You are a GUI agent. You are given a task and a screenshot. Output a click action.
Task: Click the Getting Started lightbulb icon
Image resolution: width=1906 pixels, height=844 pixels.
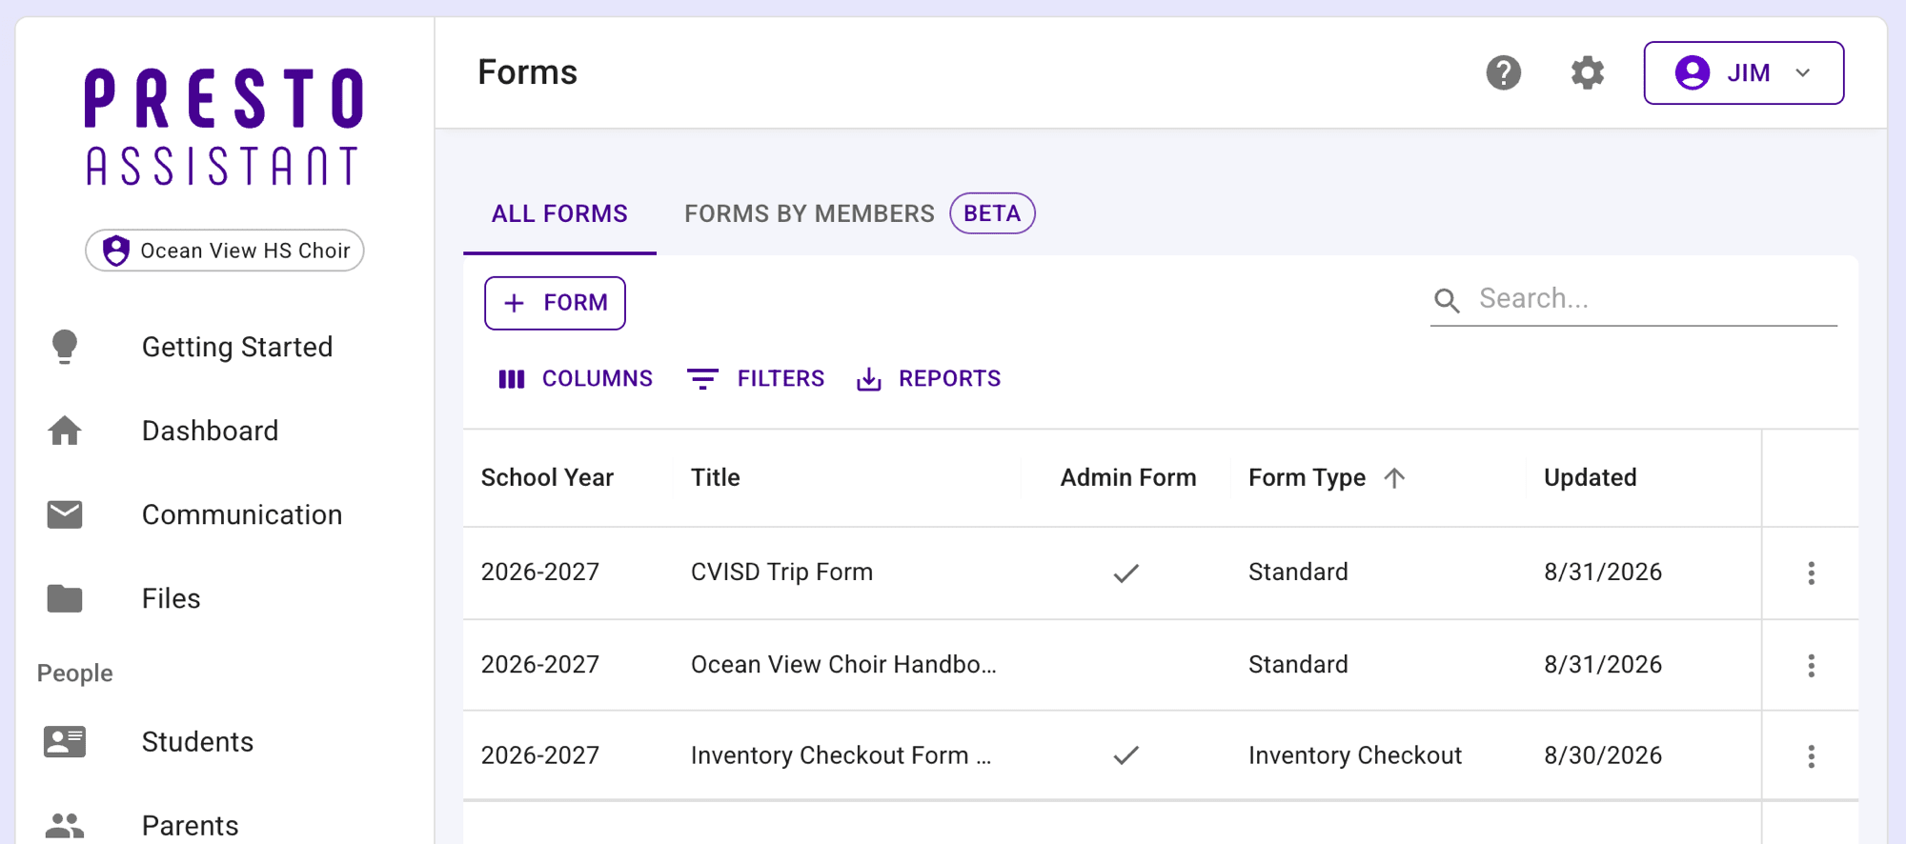coord(65,348)
